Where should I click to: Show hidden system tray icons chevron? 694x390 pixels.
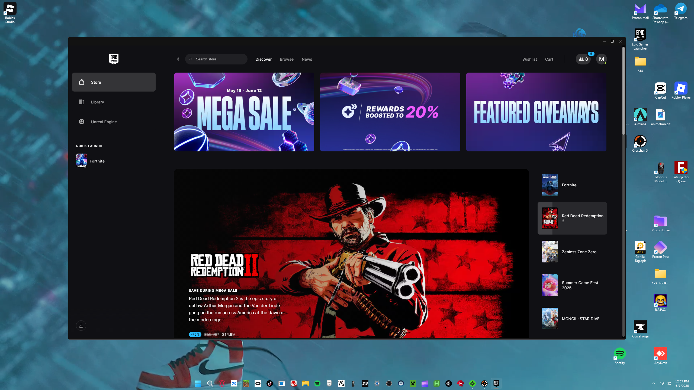click(653, 383)
